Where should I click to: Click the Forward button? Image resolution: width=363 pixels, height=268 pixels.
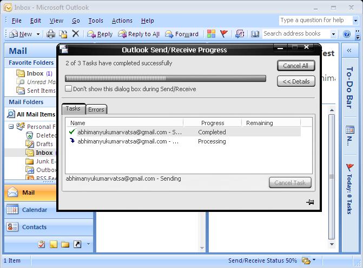coord(182,34)
